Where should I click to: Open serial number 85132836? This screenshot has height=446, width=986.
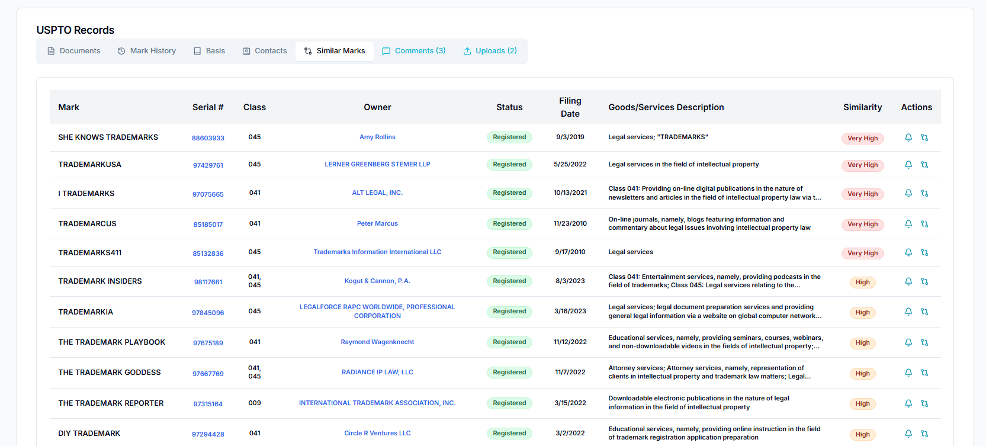click(208, 254)
